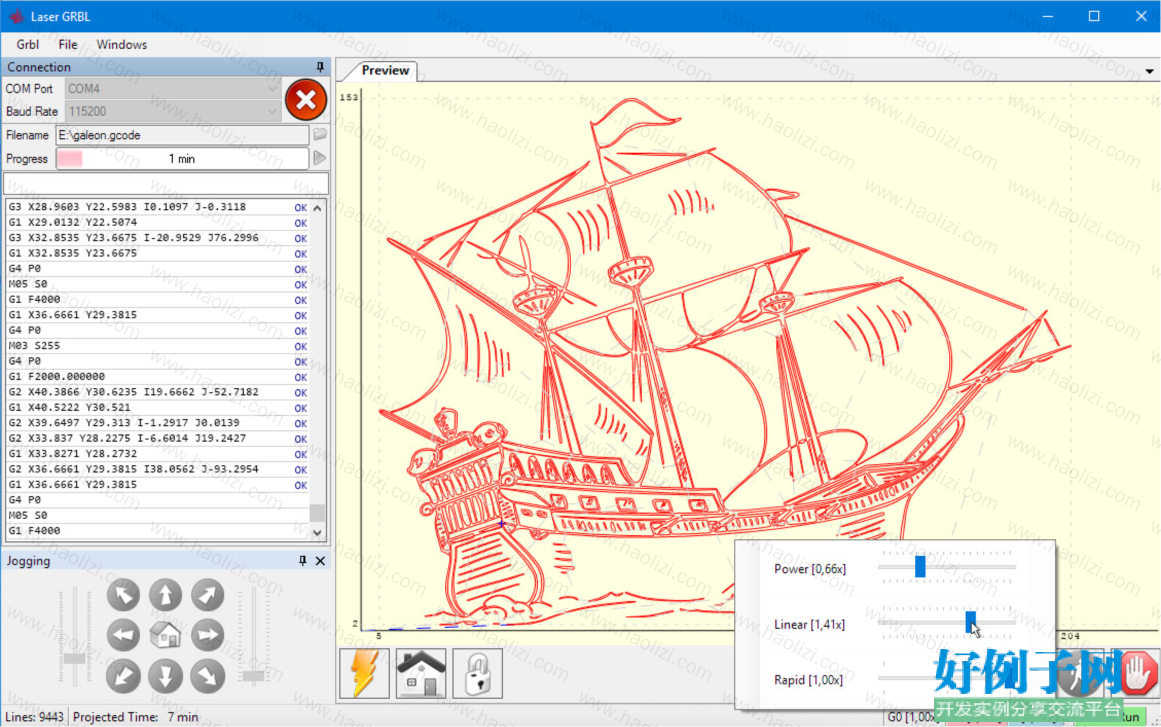Click the Projected Time status text
The image size is (1161, 727).
135,717
